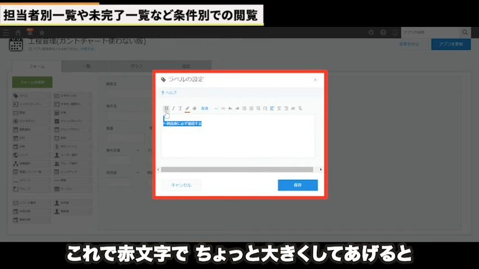Open the bookmarks star icon
The height and width of the screenshot is (269, 479).
[x=42, y=33]
